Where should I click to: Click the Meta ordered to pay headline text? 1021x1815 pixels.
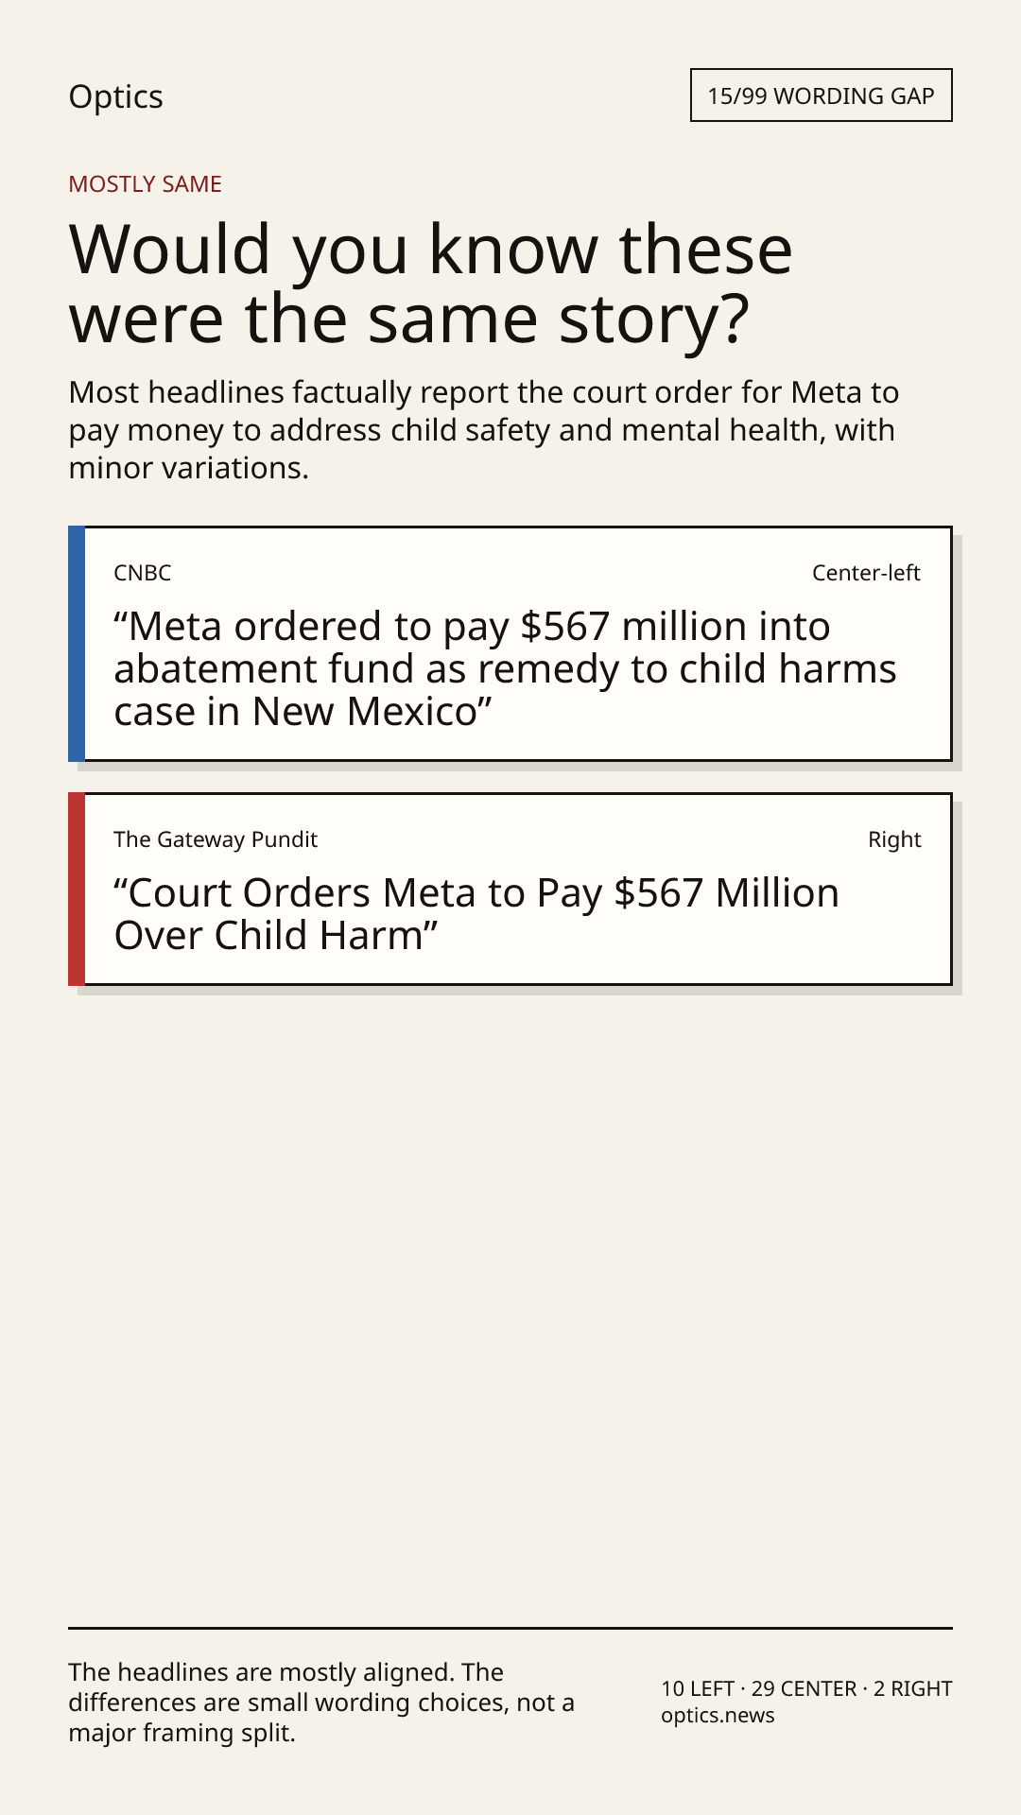(x=505, y=669)
